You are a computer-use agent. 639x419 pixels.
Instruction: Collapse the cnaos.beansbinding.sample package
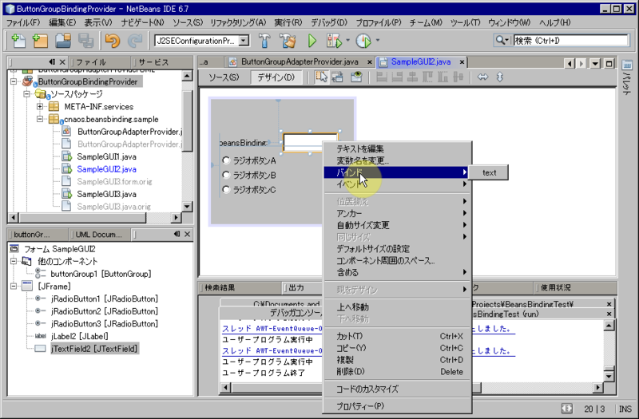coord(40,119)
